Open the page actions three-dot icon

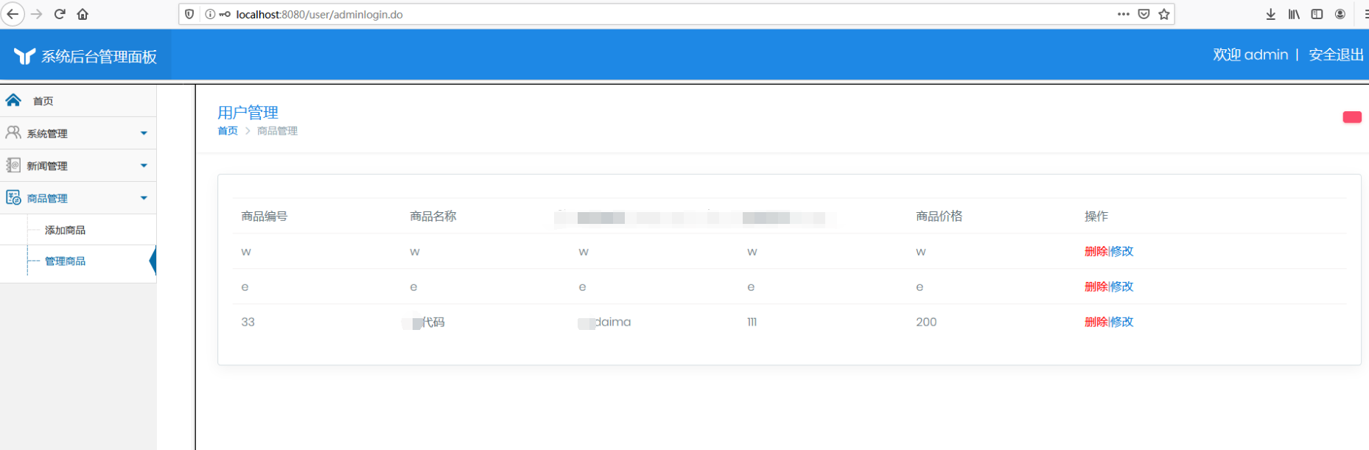tap(1123, 14)
